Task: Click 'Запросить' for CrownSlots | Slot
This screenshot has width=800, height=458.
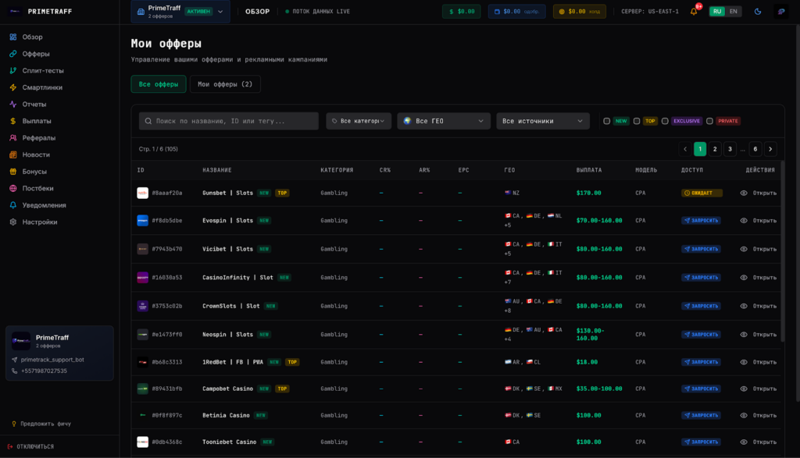Action: [x=701, y=306]
